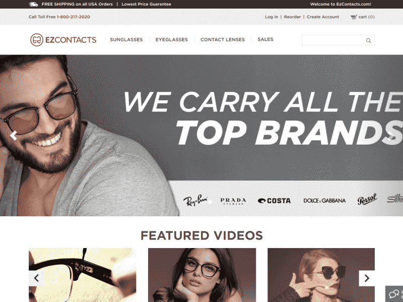Viewport: 403px width, 302px height.
Task: Click the toll free phone number
Action: (73, 17)
